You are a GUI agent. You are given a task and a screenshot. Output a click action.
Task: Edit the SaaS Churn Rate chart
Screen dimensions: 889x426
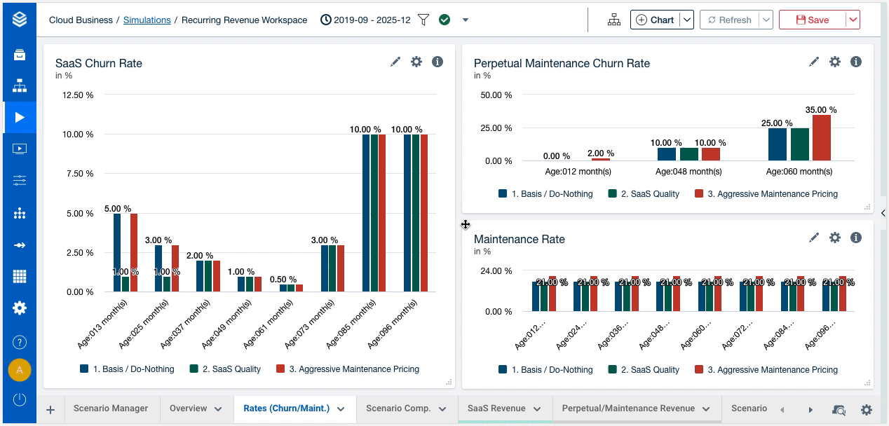[395, 62]
